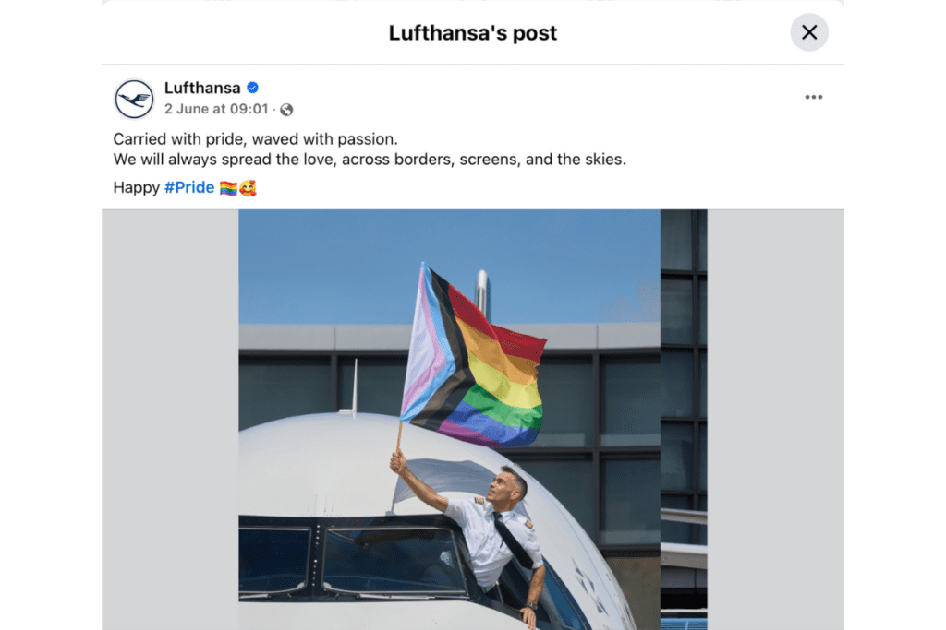Viewport: 946px width, 630px height.
Task: Open the three-dot post options menu
Action: (813, 97)
